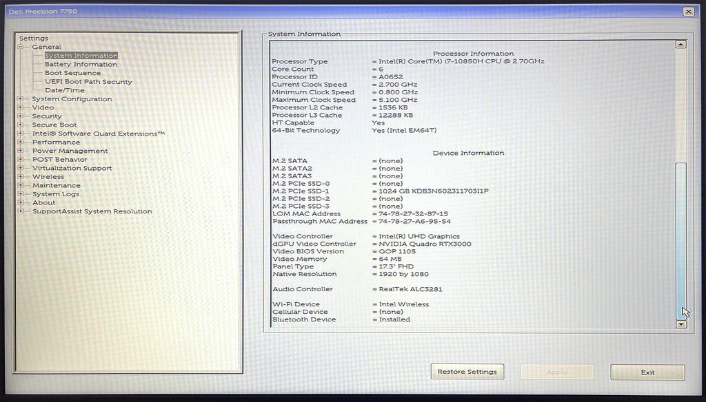Screen dimensions: 706x402
Task: Select the About label
Action: click(x=43, y=203)
